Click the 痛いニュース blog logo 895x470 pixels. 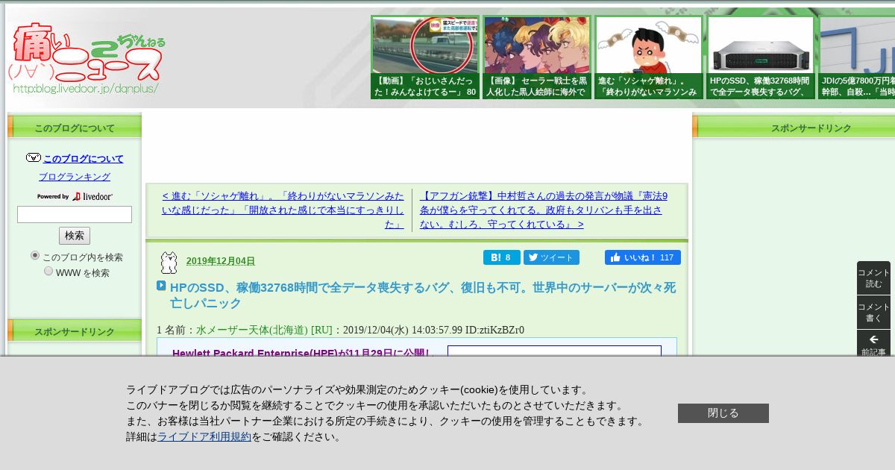87,58
